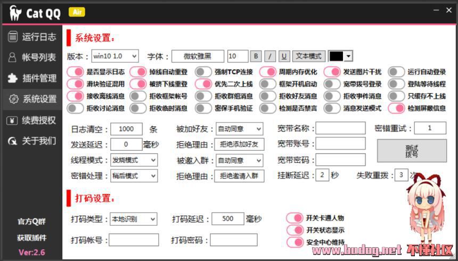
Task: Enable 只缓存不上线 switch
Action: click(x=396, y=96)
